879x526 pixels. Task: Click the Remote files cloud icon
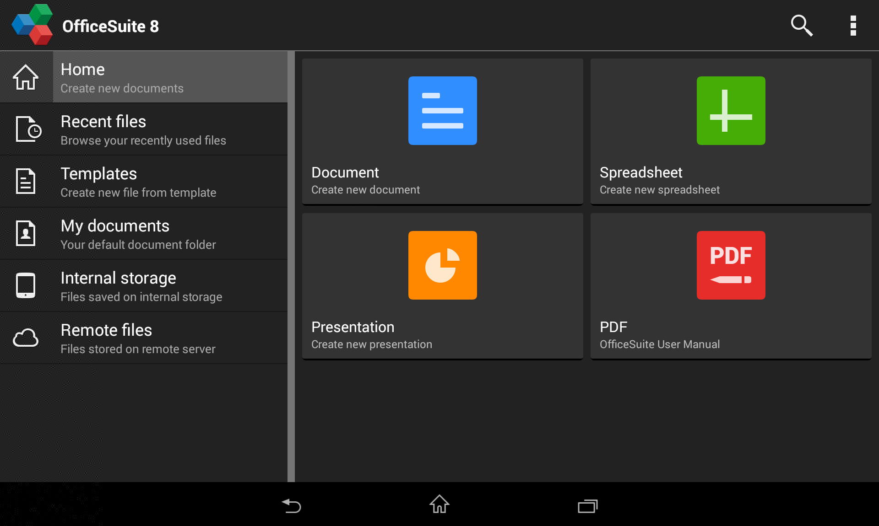pyautogui.click(x=26, y=338)
